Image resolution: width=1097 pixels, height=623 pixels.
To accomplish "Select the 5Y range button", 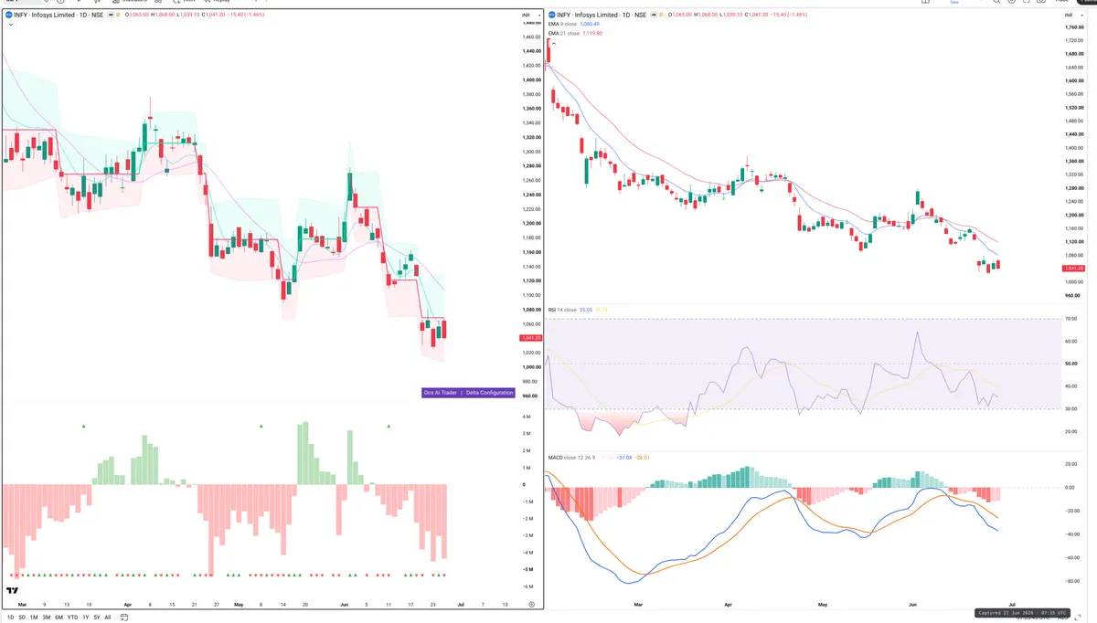I will point(97,618).
